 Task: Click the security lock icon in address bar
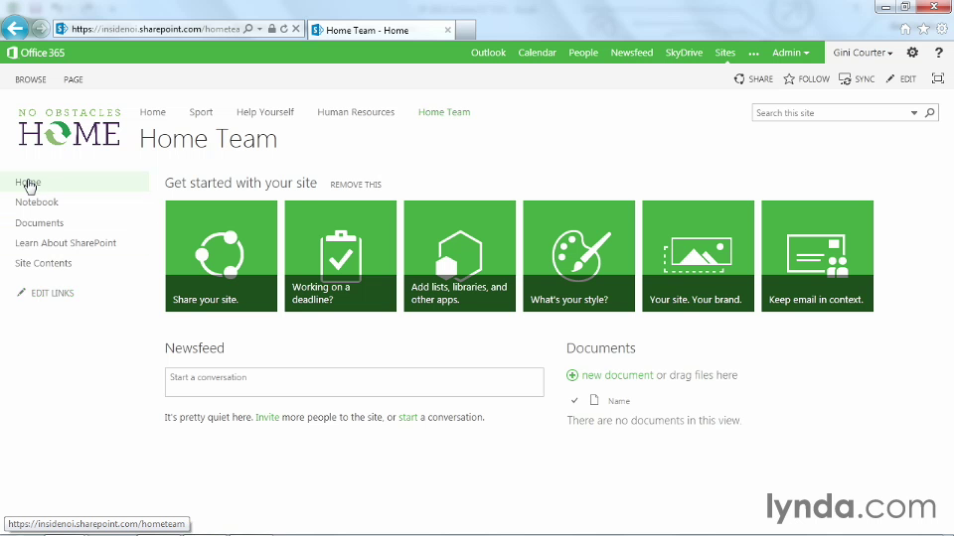[272, 29]
